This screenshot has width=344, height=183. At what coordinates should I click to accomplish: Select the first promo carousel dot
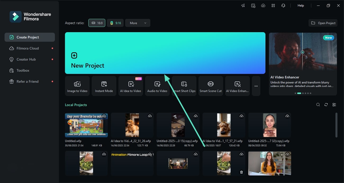[295, 93]
